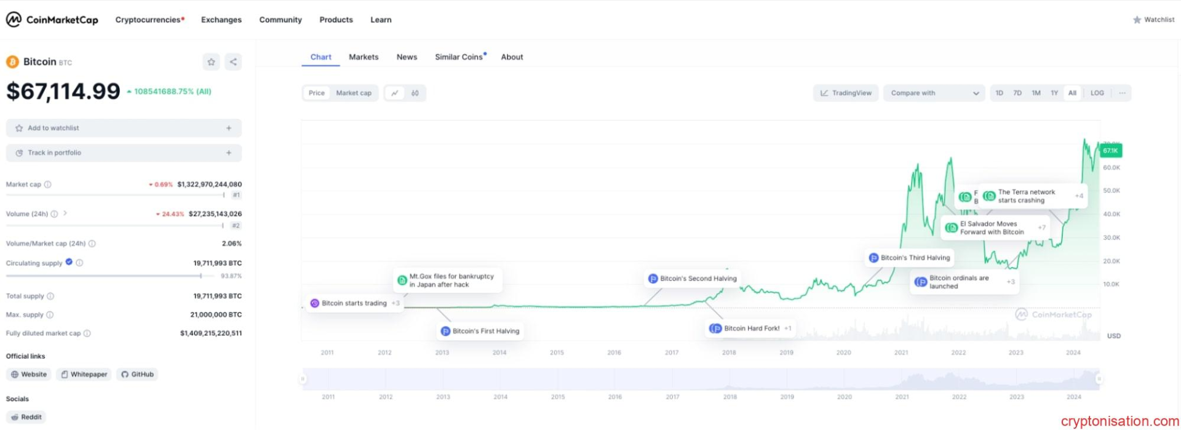Click the Bitcoin BTC coin icon
This screenshot has height=430, width=1181.
(x=12, y=62)
